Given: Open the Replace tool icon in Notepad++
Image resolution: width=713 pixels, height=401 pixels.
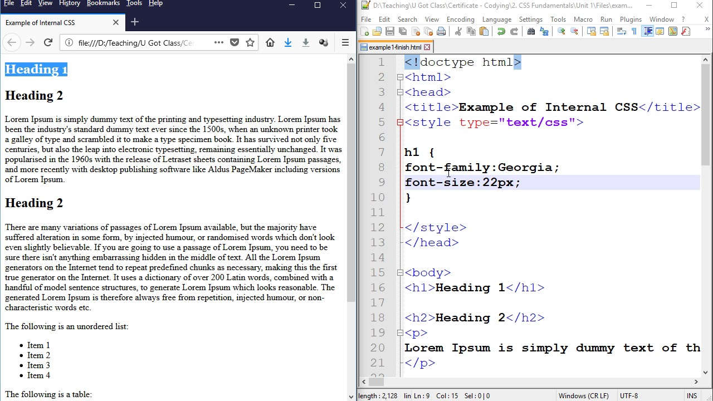Looking at the screenshot, I should click(x=544, y=32).
